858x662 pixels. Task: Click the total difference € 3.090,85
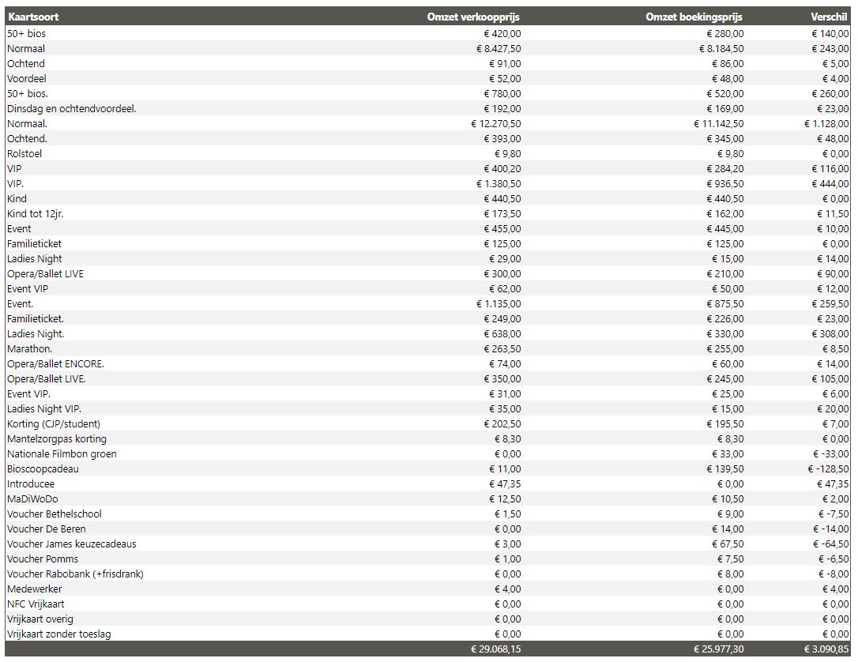[826, 649]
